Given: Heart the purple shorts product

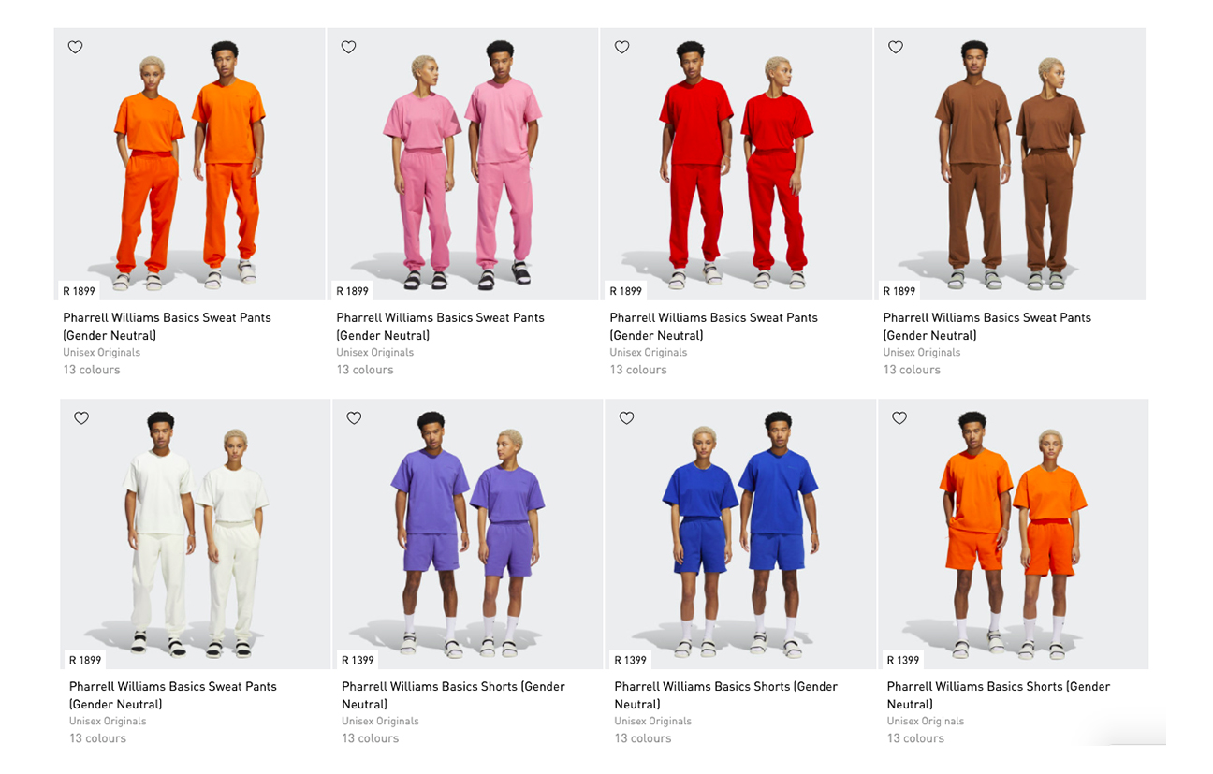Looking at the screenshot, I should tap(354, 418).
